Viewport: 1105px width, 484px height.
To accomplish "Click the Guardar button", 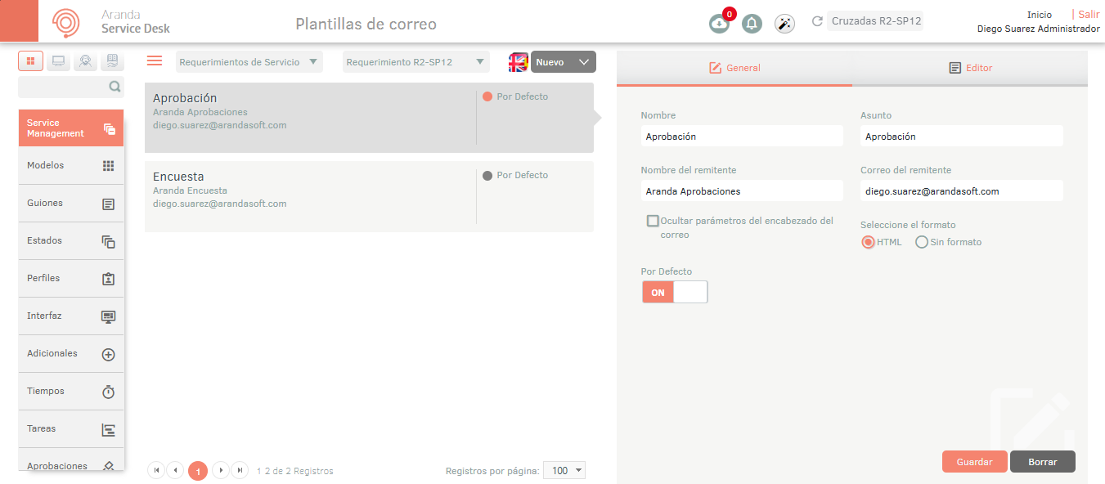I will point(974,462).
